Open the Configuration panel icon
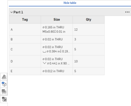The height and width of the screenshot is (106, 131). pos(4,84)
